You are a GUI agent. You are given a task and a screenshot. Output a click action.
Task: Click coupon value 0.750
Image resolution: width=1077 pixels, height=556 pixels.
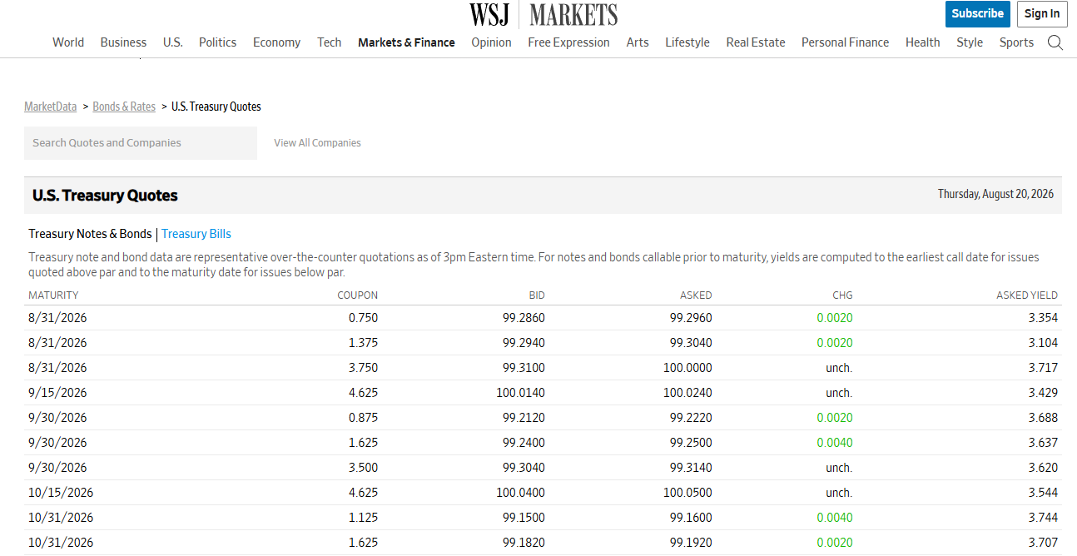(363, 318)
